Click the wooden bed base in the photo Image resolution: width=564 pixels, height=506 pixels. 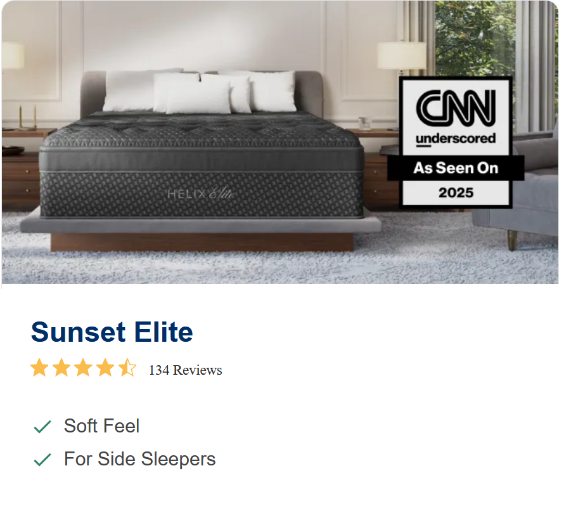point(202,242)
